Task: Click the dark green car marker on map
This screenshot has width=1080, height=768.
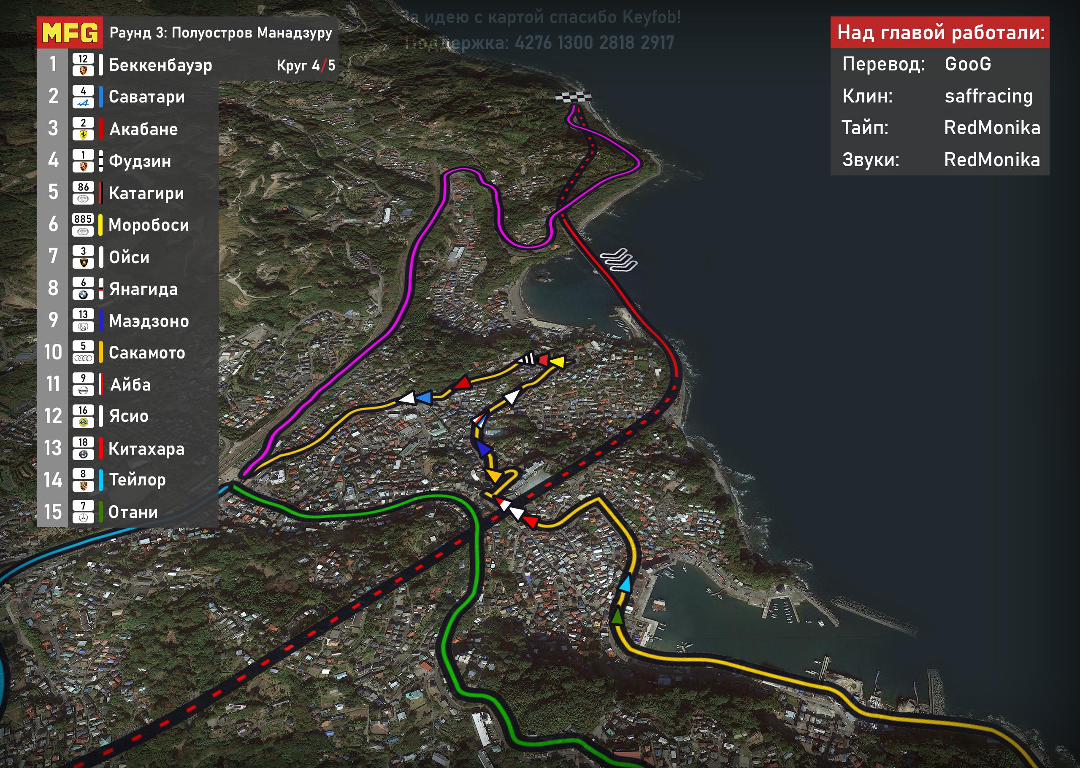Action: point(617,616)
